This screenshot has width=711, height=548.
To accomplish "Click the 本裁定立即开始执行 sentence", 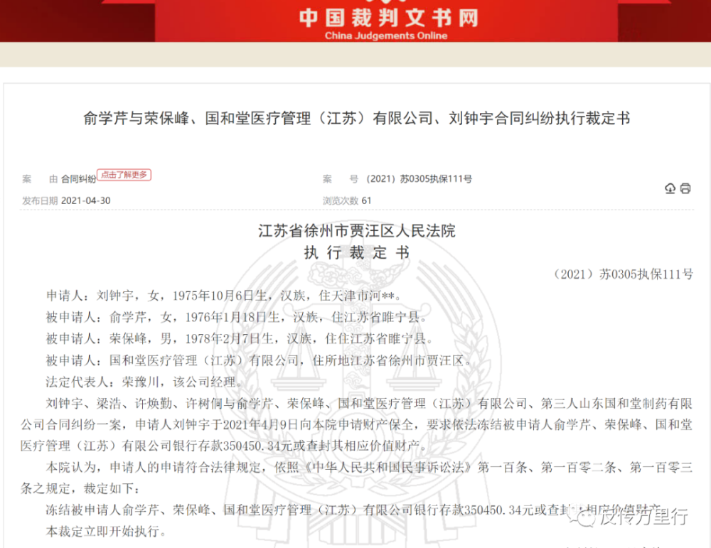I will pyautogui.click(x=106, y=531).
